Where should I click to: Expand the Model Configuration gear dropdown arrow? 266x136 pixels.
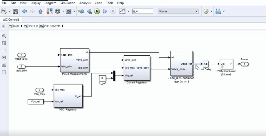pos(63,11)
